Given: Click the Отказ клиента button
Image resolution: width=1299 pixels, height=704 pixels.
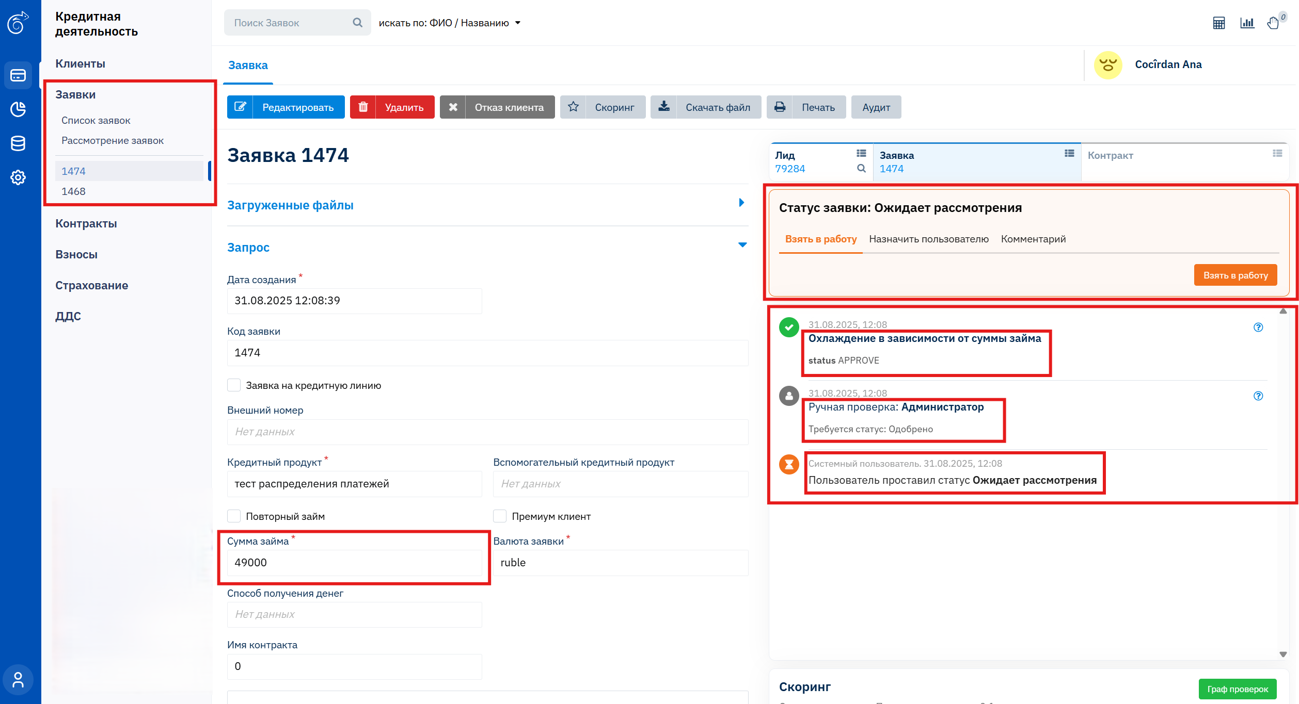Looking at the screenshot, I should pyautogui.click(x=497, y=107).
